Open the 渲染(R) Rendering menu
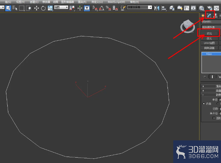This screenshot has width=221, height=163. point(82,2)
